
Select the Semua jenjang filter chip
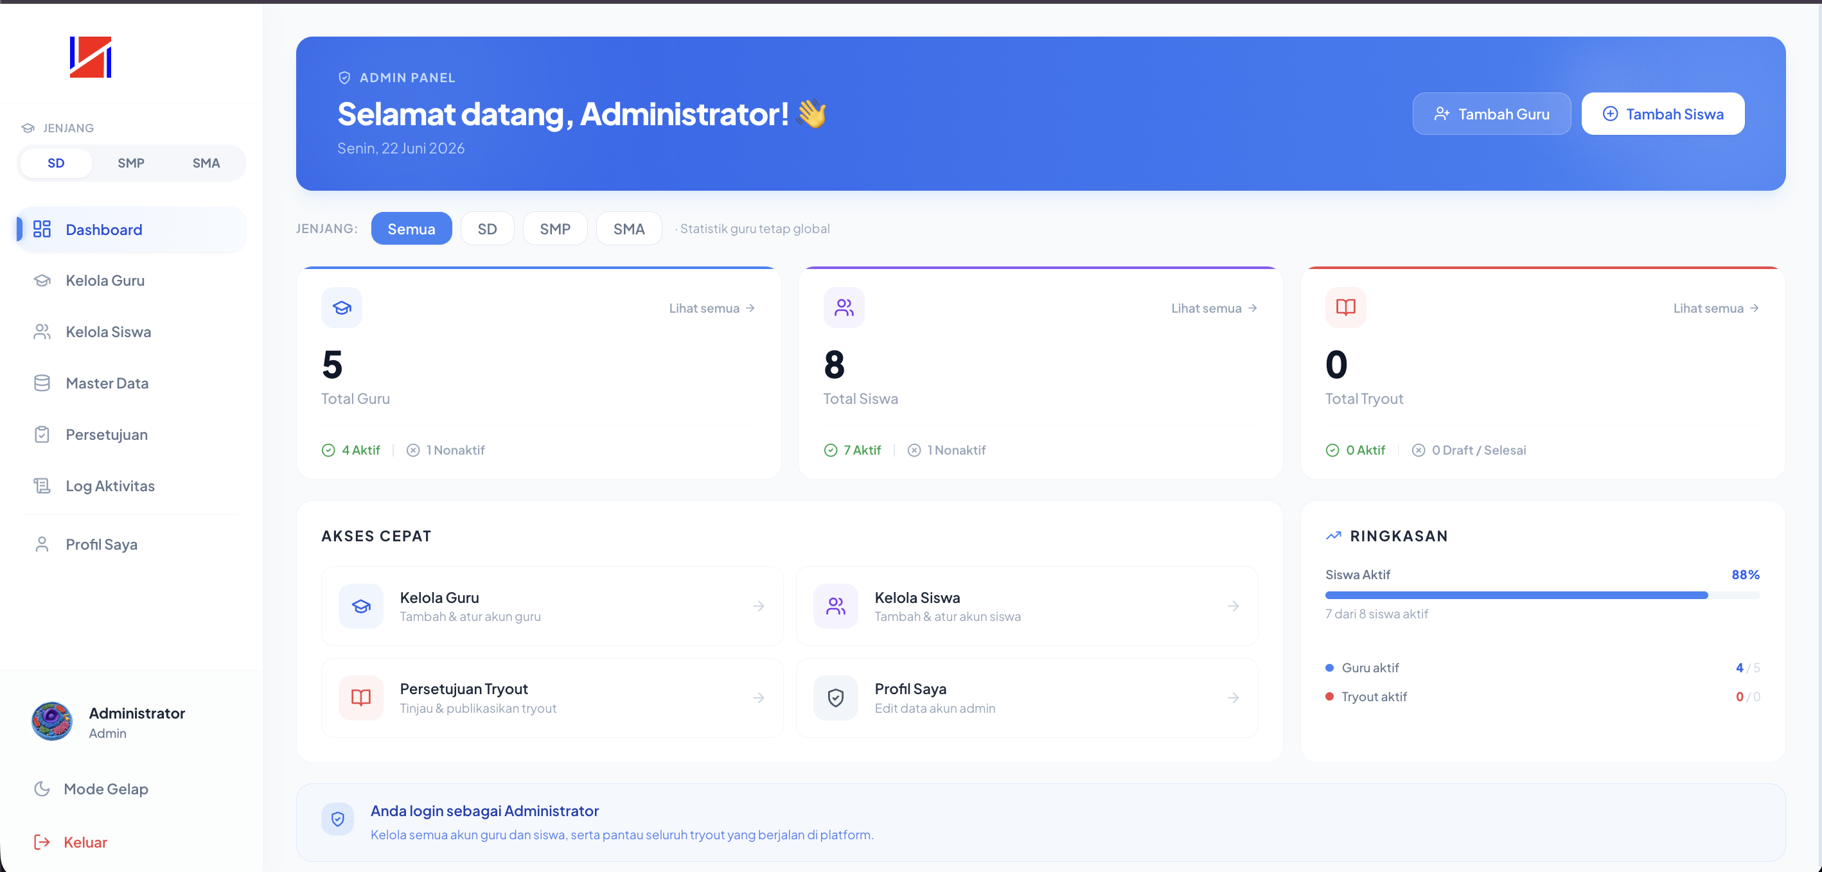(411, 228)
